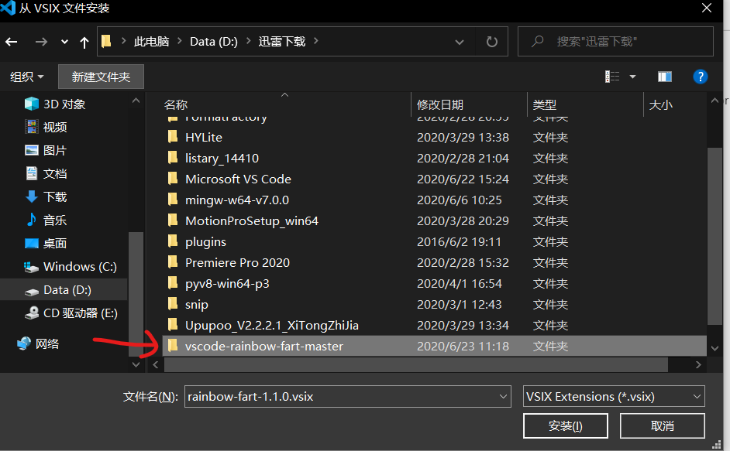This screenshot has height=451, width=730.
Task: Select 视频 in navigation pane
Action: (x=46, y=127)
